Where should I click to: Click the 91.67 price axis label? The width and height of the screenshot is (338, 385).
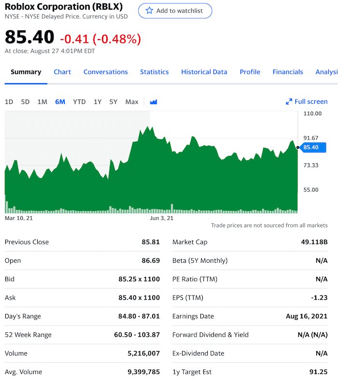pos(311,138)
